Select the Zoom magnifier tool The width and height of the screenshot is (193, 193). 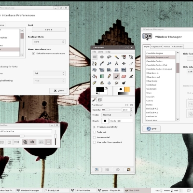click(109, 63)
